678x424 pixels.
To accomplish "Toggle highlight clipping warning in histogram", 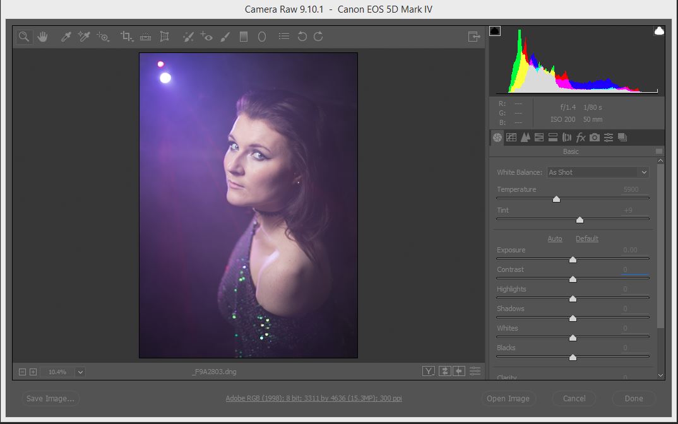I will [x=659, y=31].
